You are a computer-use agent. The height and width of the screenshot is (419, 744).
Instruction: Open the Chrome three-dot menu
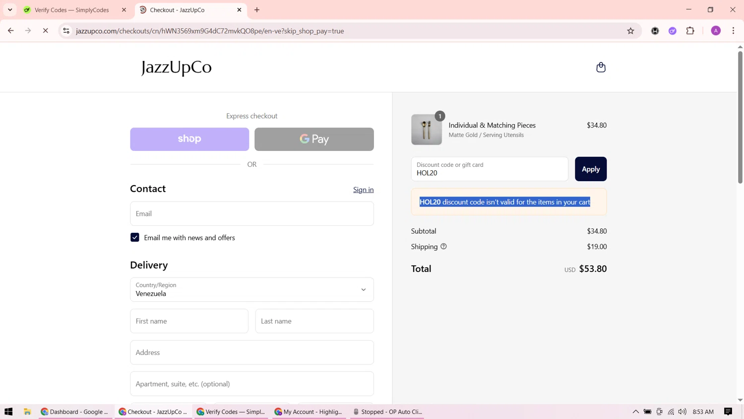[x=733, y=31]
